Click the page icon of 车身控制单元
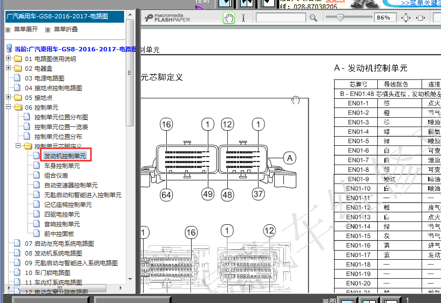The width and height of the screenshot is (441, 303). (37, 165)
